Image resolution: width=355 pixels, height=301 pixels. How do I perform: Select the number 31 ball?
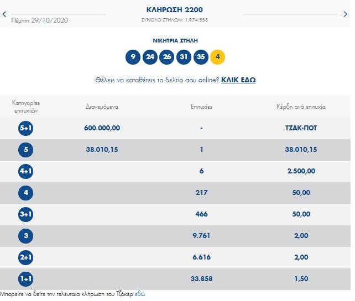184,57
